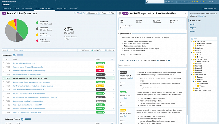Screen dimensions: 219x124
Task: Click the search magnifier icon
Action: tap(147, 2)
